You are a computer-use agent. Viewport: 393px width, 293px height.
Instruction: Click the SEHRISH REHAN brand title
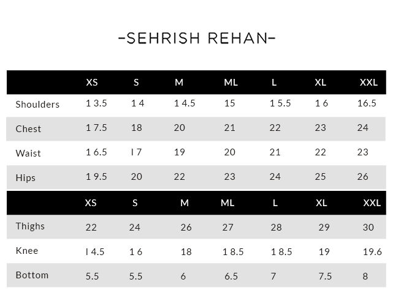click(196, 39)
